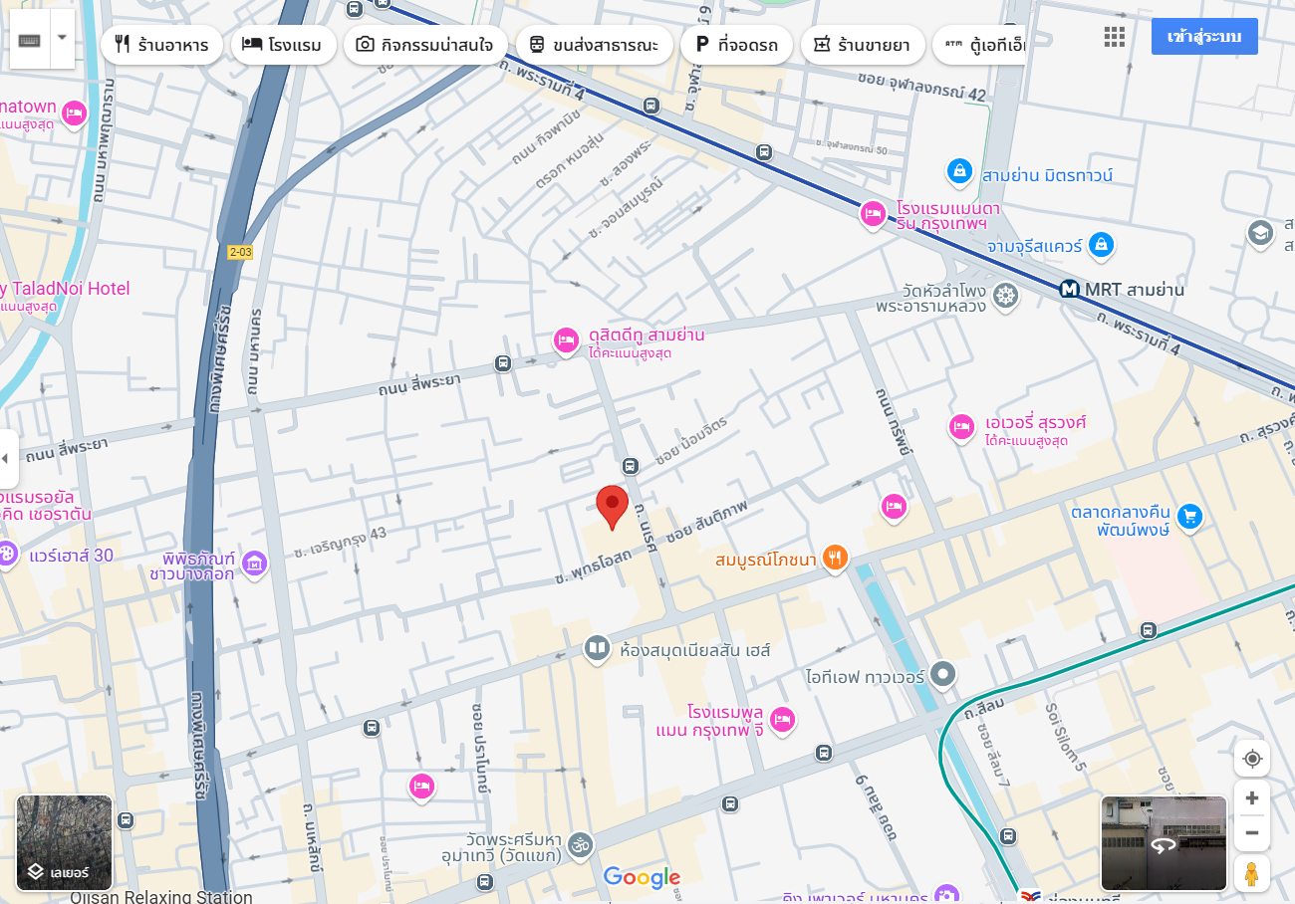
Task: Click the สมบูรณ์โภชนา restaurant icon
Action: point(835,559)
